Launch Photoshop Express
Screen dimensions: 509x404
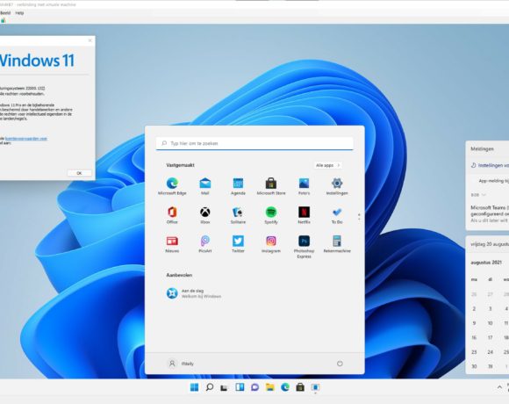pyautogui.click(x=304, y=247)
